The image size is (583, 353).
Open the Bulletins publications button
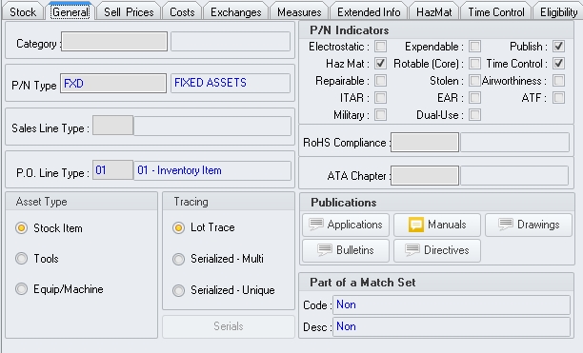346,250
